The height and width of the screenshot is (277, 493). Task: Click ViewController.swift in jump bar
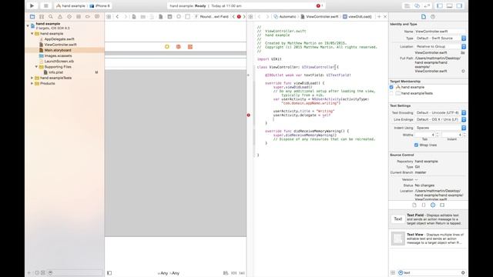[x=320, y=16]
